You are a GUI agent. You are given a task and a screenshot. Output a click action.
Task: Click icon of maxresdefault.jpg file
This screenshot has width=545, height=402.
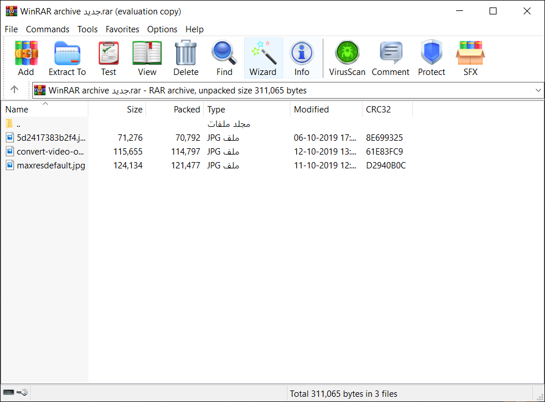(10, 166)
